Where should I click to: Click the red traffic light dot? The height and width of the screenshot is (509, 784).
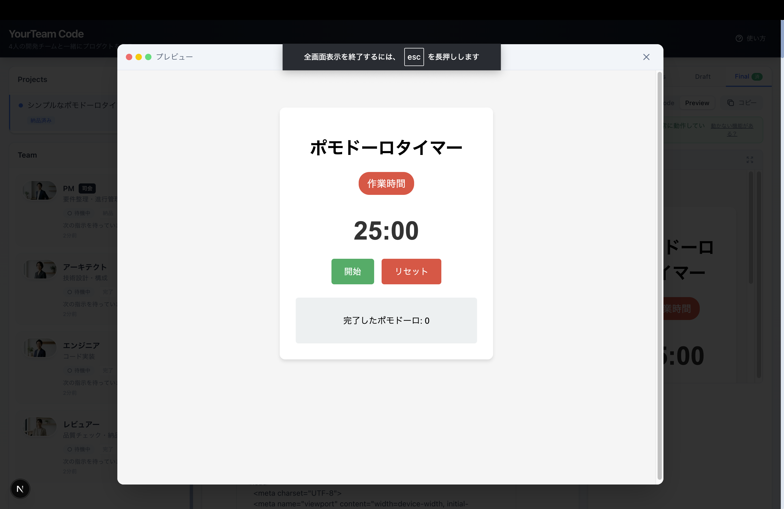129,57
